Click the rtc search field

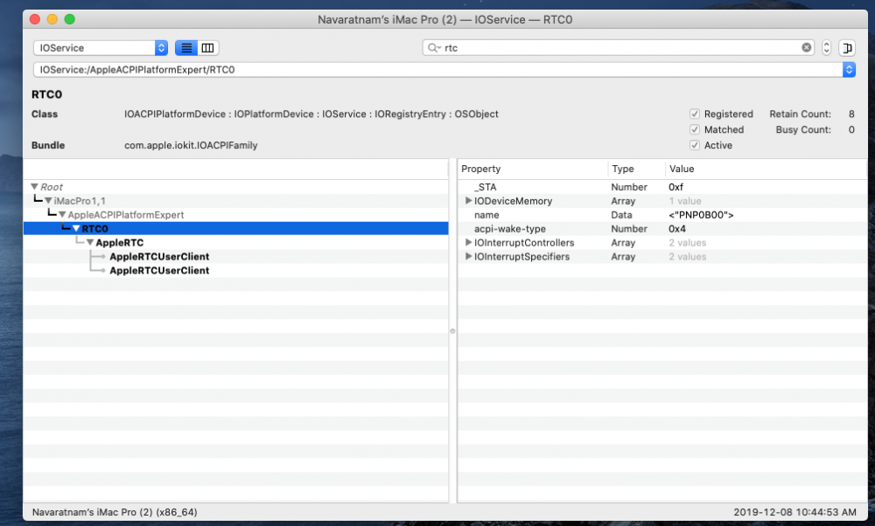tap(619, 48)
